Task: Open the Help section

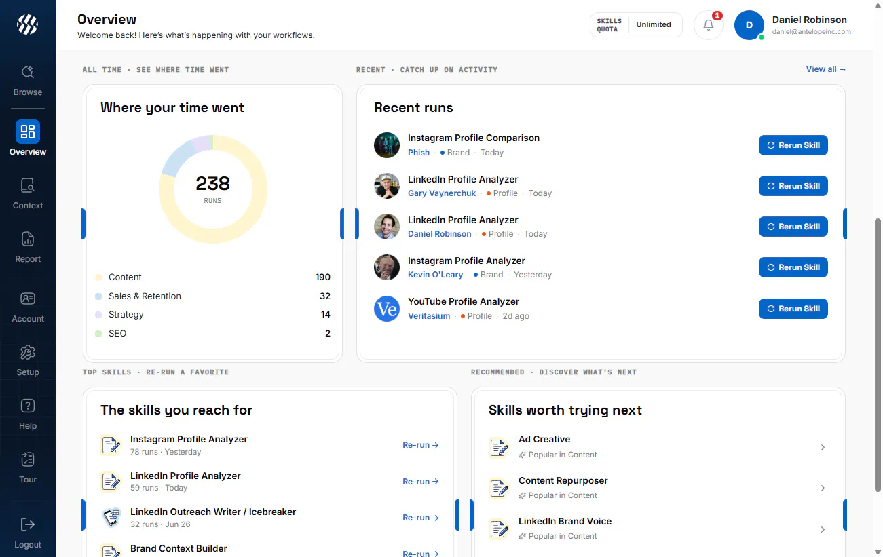Action: (x=28, y=415)
